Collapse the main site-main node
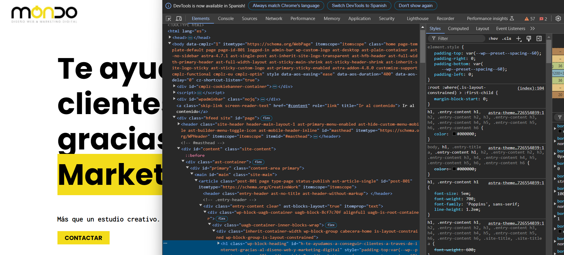The image size is (564, 255). pos(192,174)
